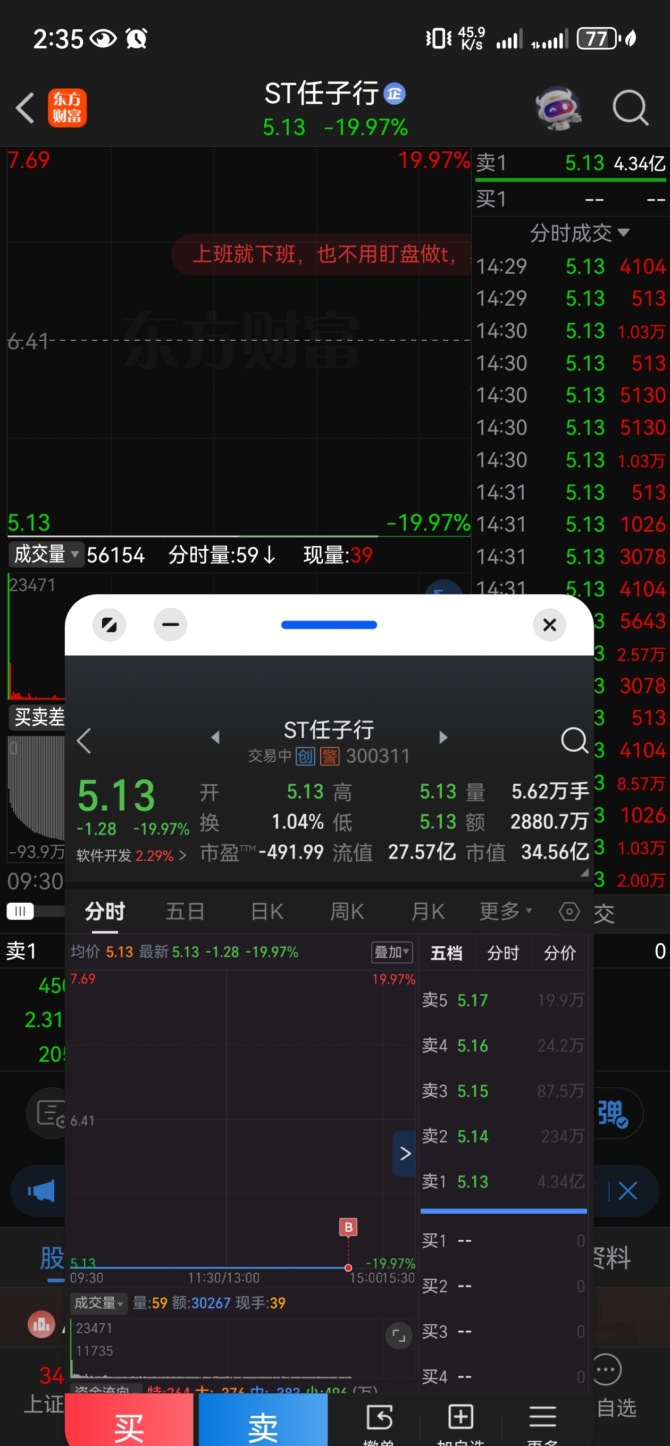670x1446 pixels.
Task: Switch to previous stock with left triangle
Action: pos(215,737)
